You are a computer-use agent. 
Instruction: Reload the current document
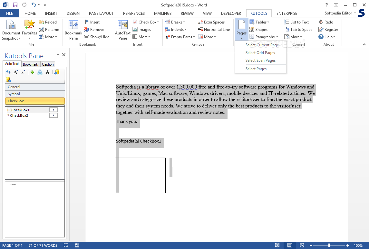[48, 22]
